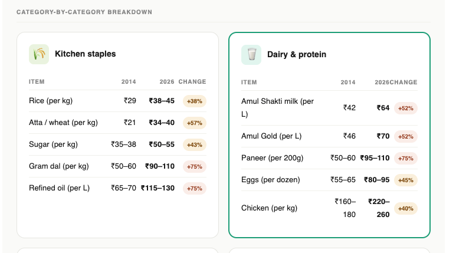Select the Refined oil (per L) row label

tap(60, 188)
